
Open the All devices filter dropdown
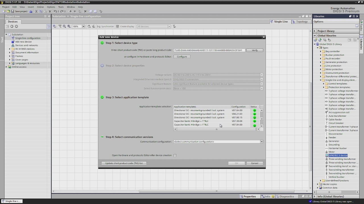tap(169, 26)
